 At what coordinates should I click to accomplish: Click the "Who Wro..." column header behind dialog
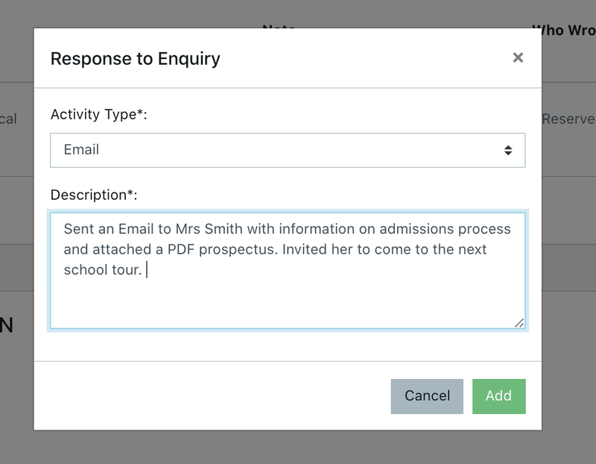pyautogui.click(x=563, y=30)
